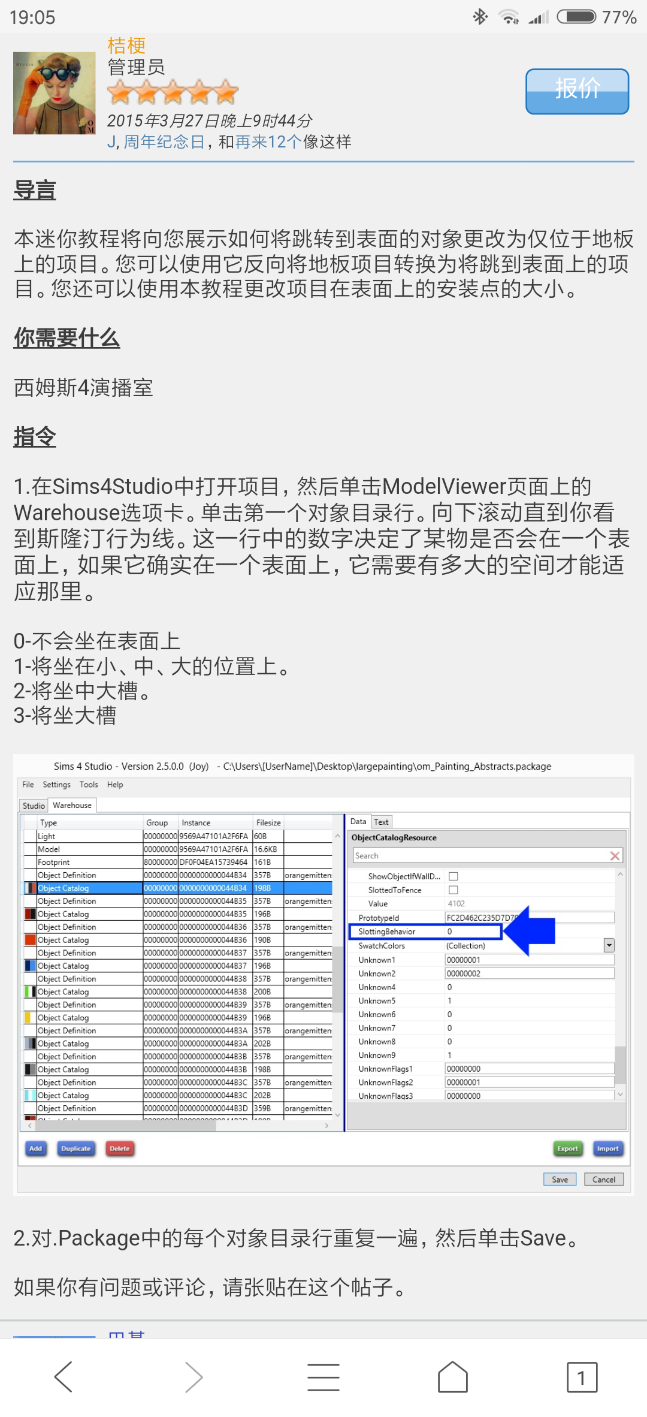The width and height of the screenshot is (647, 1417).
Task: Click File menu in Sims 4 Studio
Action: pos(28,785)
